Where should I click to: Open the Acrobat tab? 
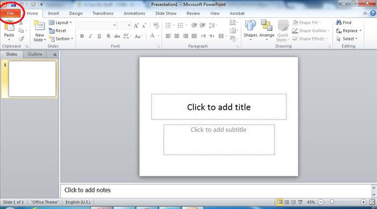[x=237, y=13]
